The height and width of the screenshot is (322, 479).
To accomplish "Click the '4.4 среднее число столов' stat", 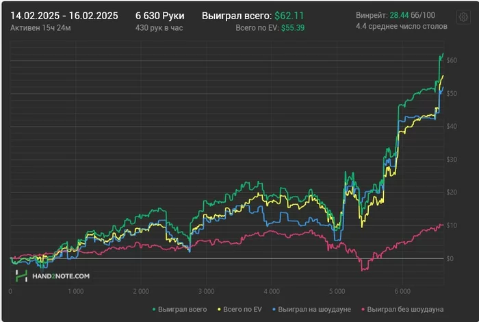I will (x=402, y=27).
